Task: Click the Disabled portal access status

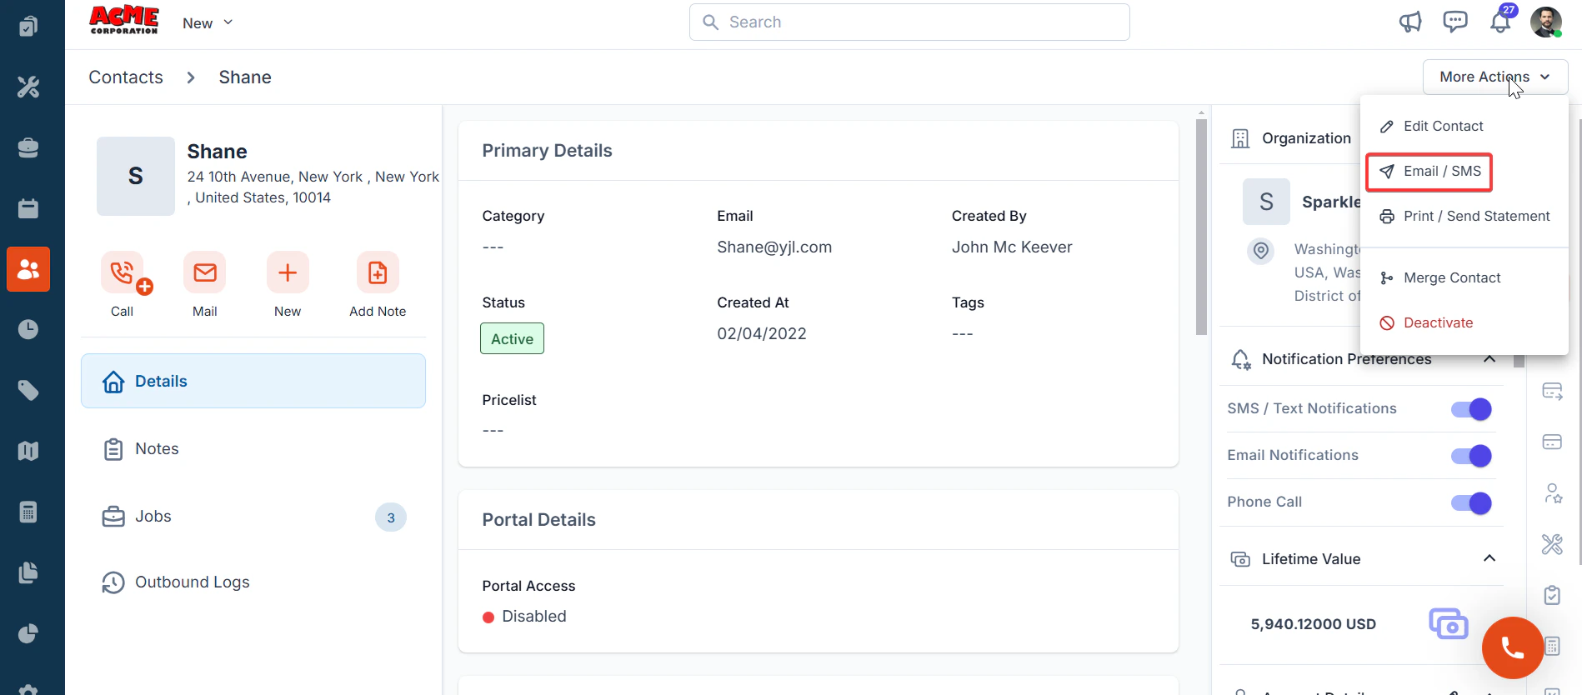Action: [x=524, y=617]
